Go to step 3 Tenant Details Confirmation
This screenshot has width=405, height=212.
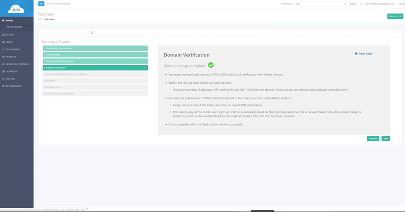(x=95, y=61)
